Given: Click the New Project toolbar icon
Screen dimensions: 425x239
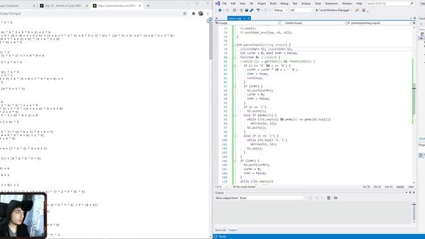Looking at the screenshot, I should pos(234,10).
